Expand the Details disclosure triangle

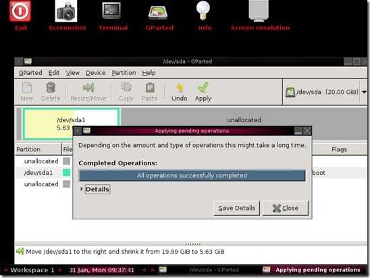click(x=82, y=189)
